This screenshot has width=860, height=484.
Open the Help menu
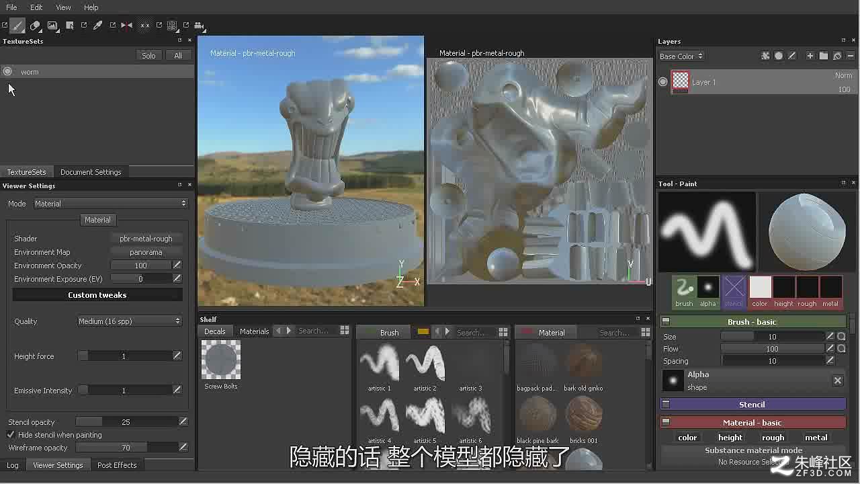click(91, 7)
